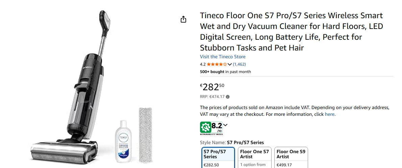Viewport: 402px width, 168px height.
Task: Click the orange star rating icons
Action: click(x=217, y=64)
